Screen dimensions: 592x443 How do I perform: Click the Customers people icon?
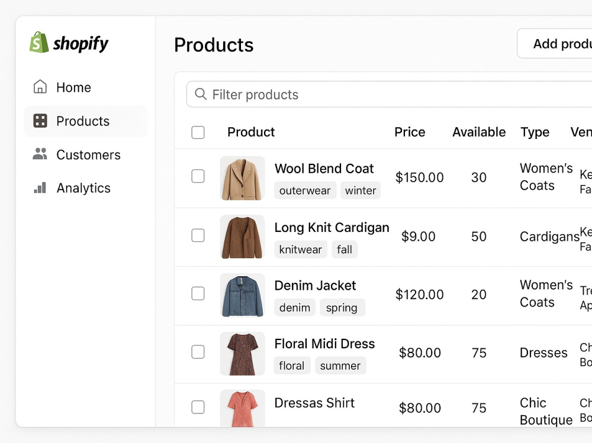pyautogui.click(x=40, y=154)
